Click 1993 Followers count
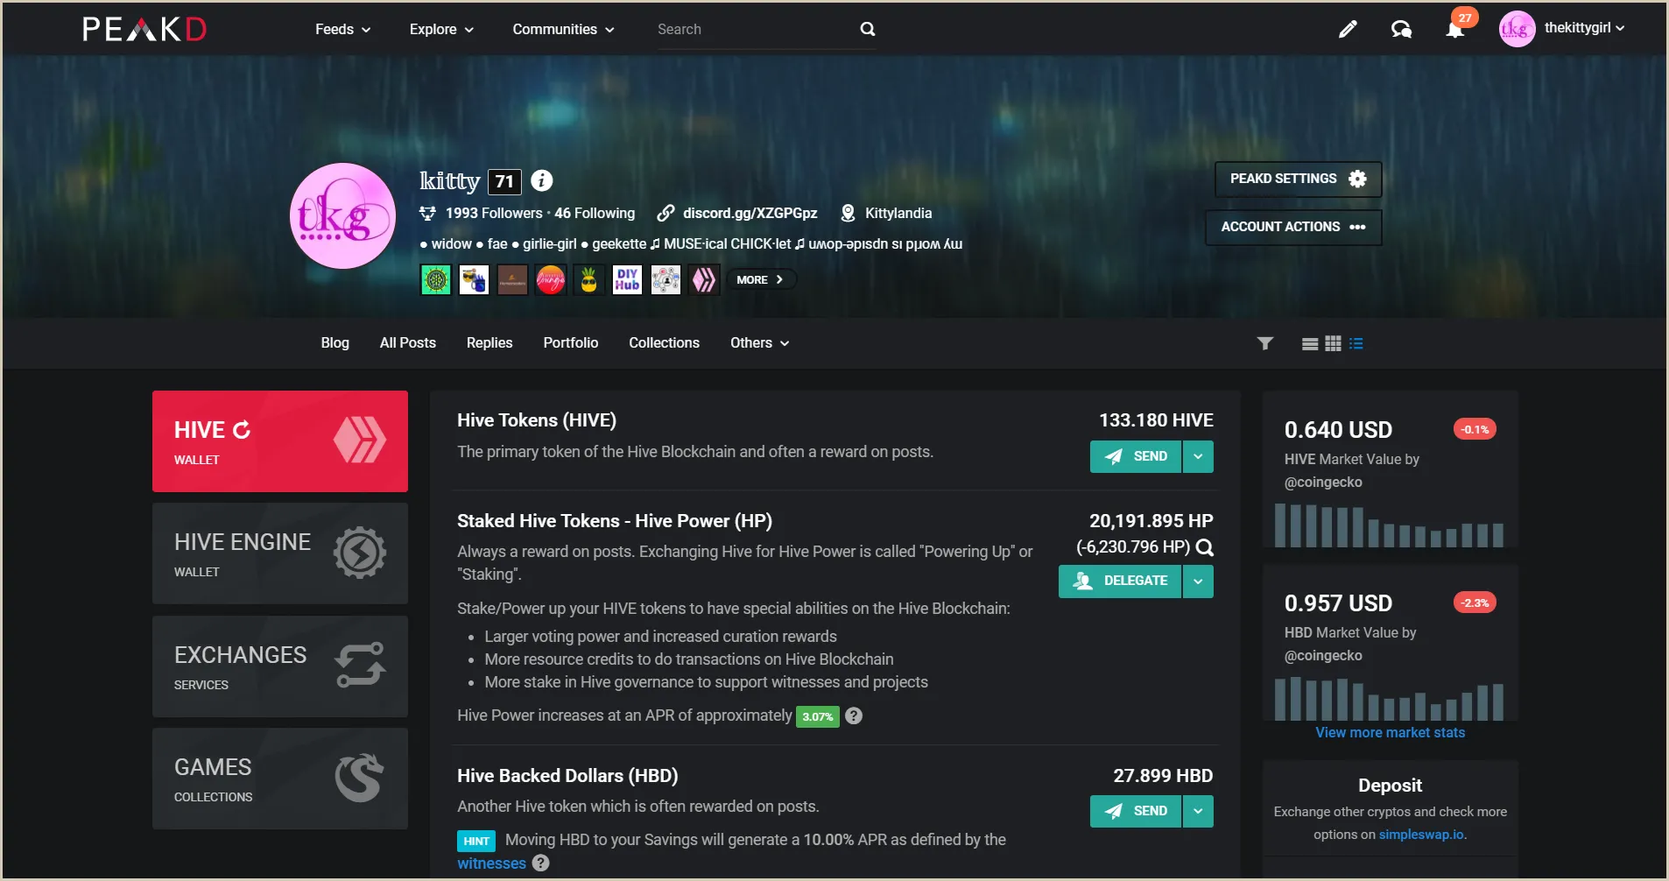1669x881 pixels. (x=494, y=213)
